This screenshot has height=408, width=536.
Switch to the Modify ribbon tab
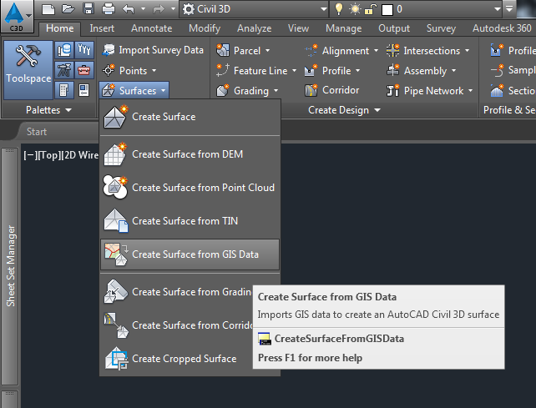coord(205,28)
